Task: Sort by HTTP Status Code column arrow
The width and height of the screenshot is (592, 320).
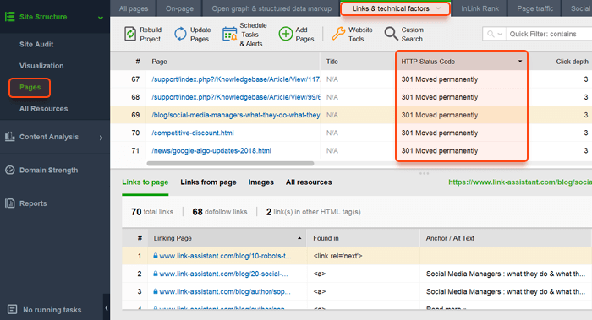Action: click(x=520, y=61)
